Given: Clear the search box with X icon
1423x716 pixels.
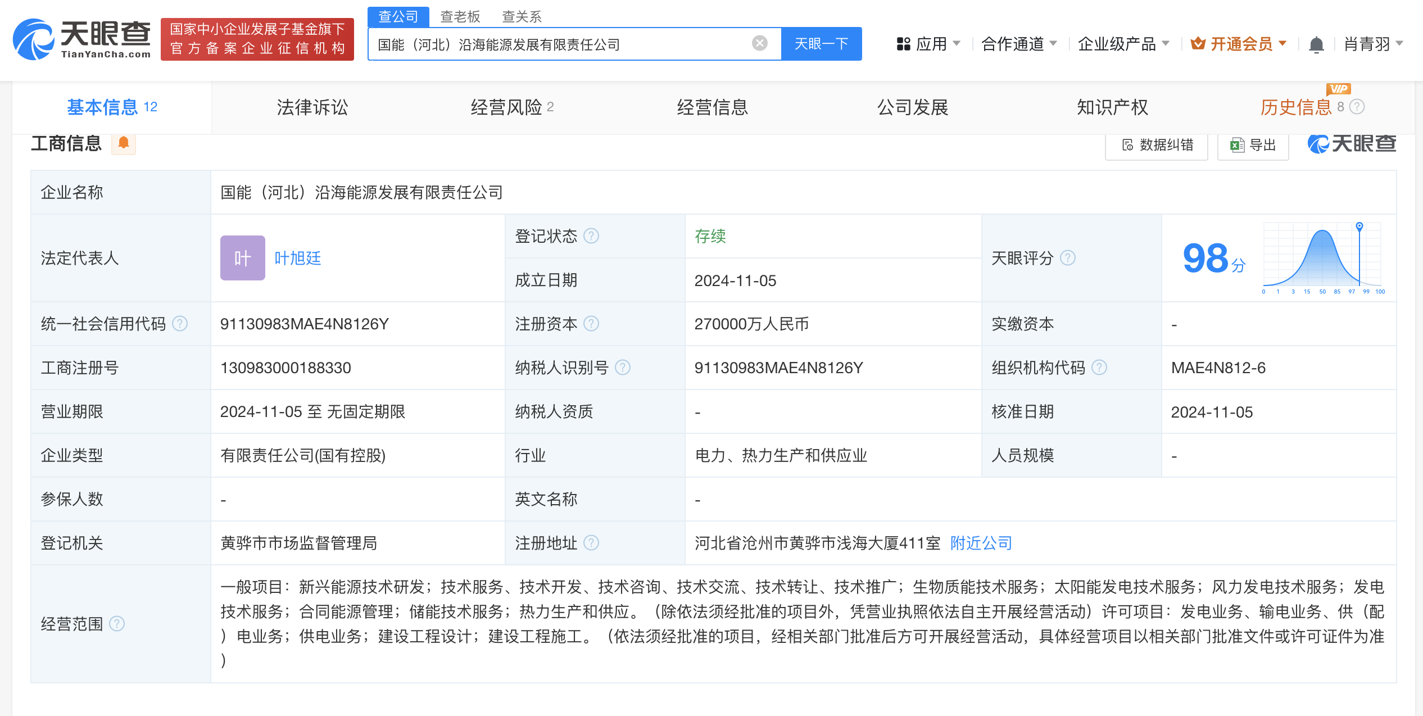Looking at the screenshot, I should point(759,43).
